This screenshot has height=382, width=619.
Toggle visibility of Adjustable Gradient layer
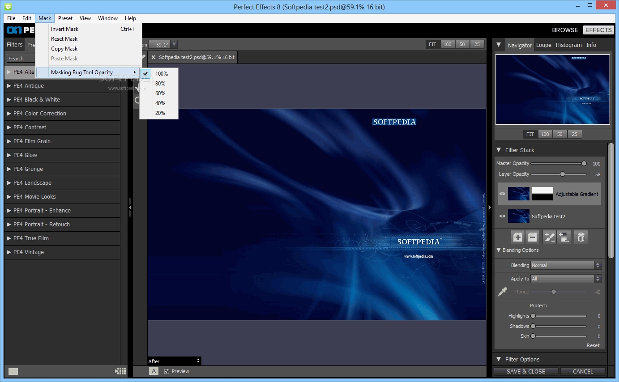point(502,194)
